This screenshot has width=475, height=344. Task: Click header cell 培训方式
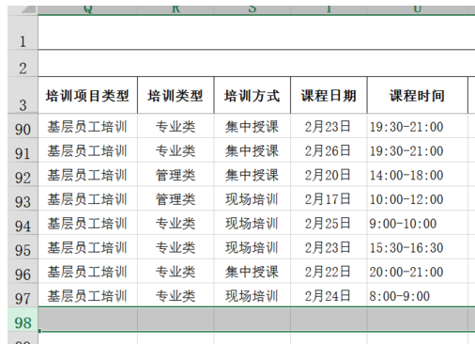[x=253, y=95]
